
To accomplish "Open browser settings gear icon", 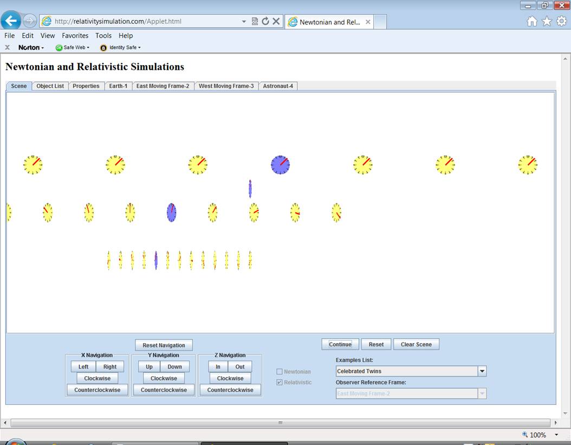I will (x=561, y=21).
